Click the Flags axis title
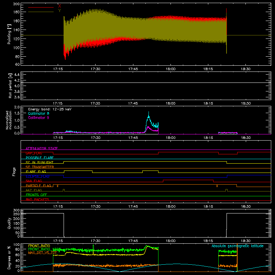Image resolution: width=275 pixels, height=275 pixels. [14, 172]
